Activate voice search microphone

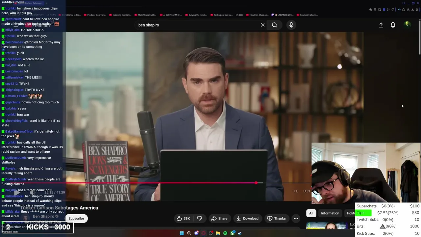[x=291, y=25]
